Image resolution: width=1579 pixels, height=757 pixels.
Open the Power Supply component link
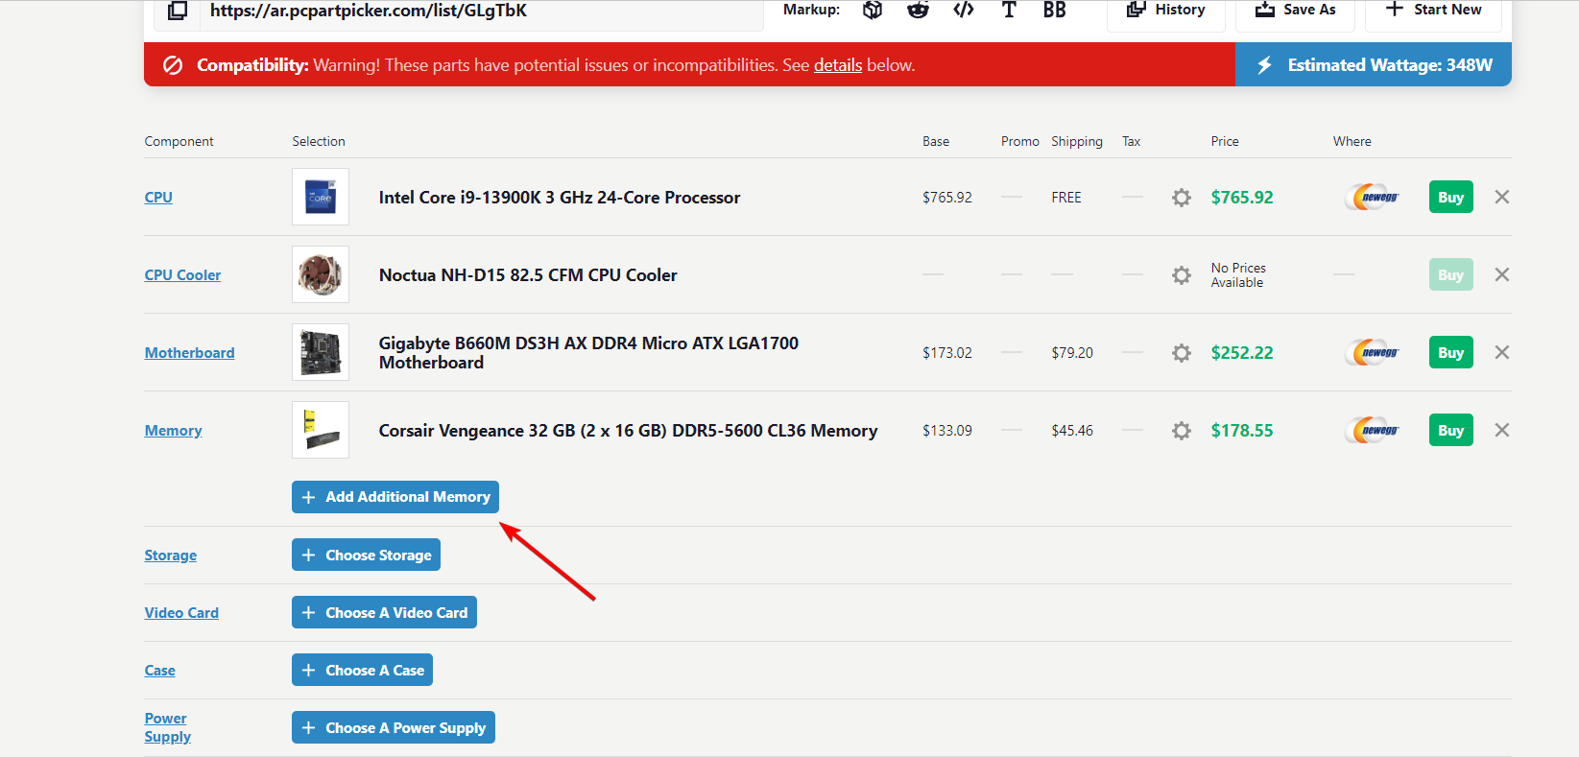(167, 727)
